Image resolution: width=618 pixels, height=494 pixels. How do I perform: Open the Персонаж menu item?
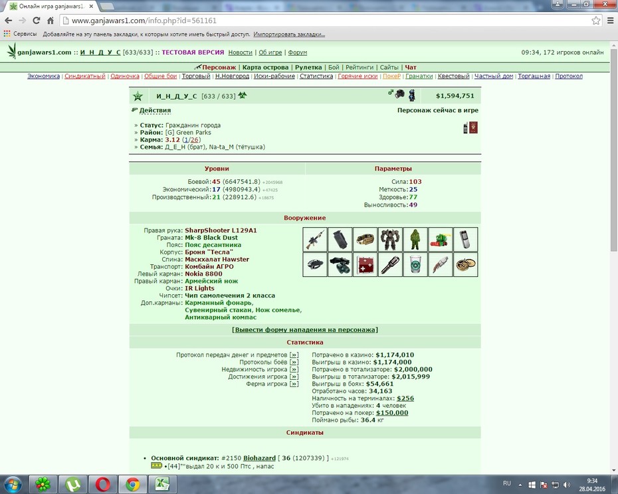point(219,67)
